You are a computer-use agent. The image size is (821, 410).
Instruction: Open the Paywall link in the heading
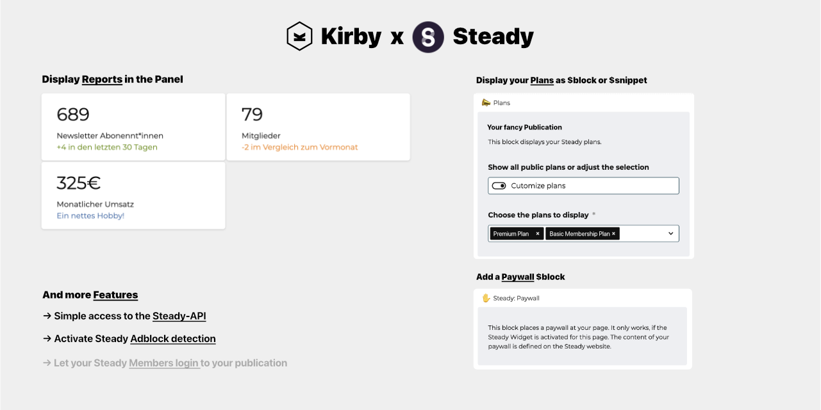(x=517, y=277)
